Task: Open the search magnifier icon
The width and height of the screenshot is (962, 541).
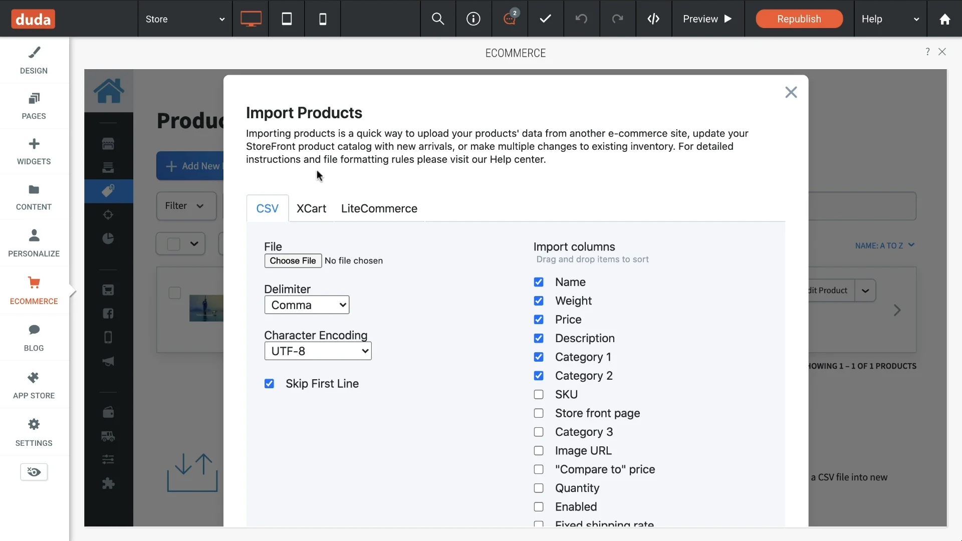Action: [x=438, y=19]
